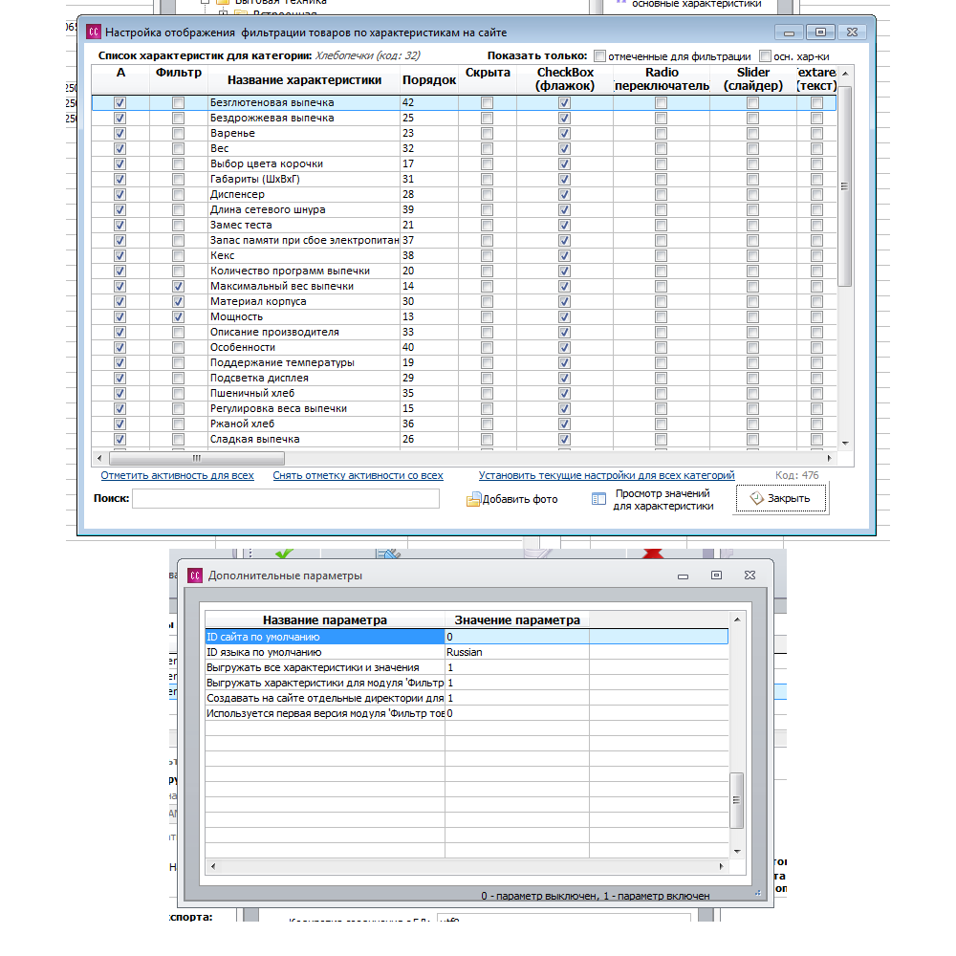Click the Порядок column header
Screen dimensions: 956x956
[x=429, y=80]
